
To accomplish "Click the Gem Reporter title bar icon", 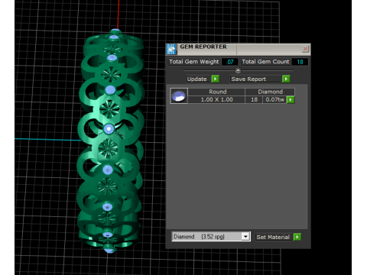I will [x=171, y=49].
